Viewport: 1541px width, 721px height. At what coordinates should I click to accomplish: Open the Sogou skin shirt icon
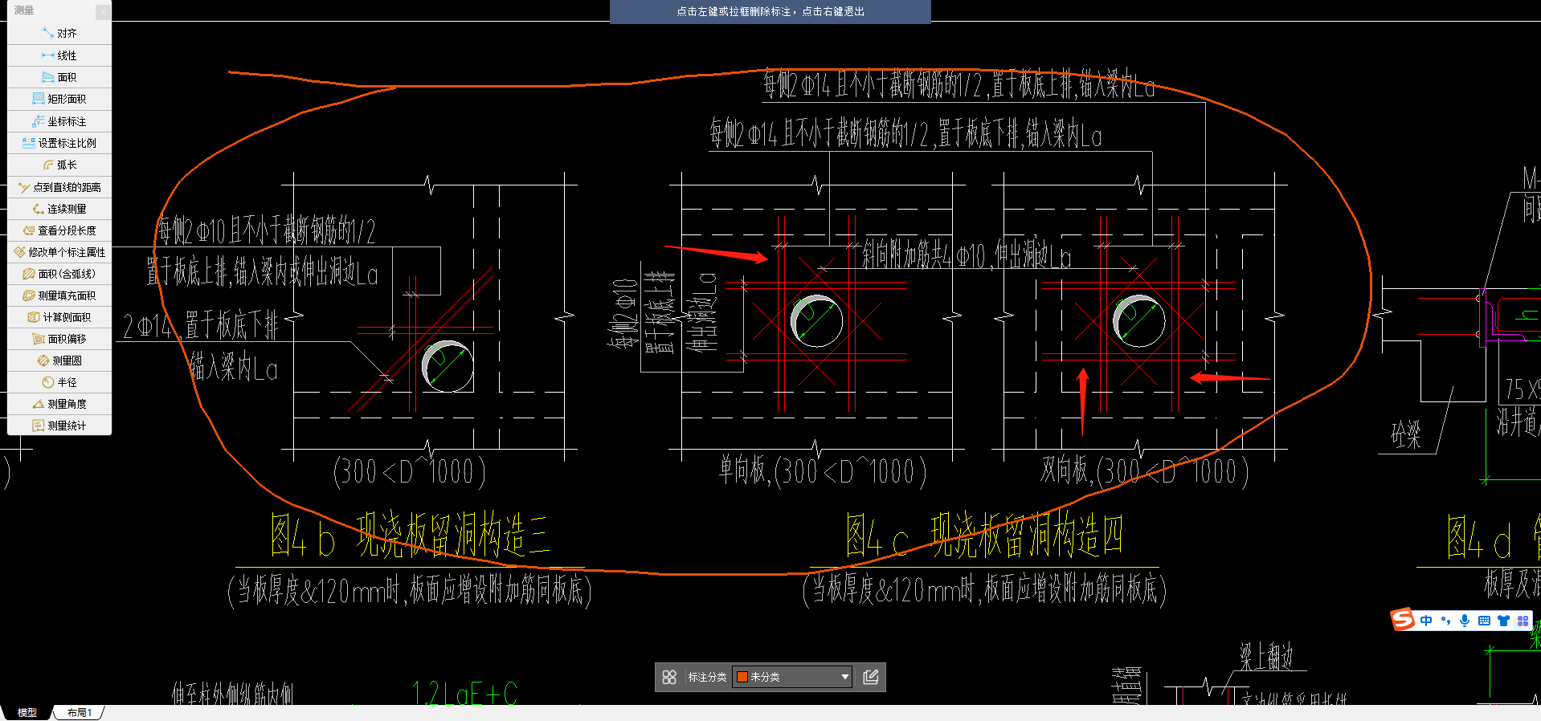tap(1503, 621)
